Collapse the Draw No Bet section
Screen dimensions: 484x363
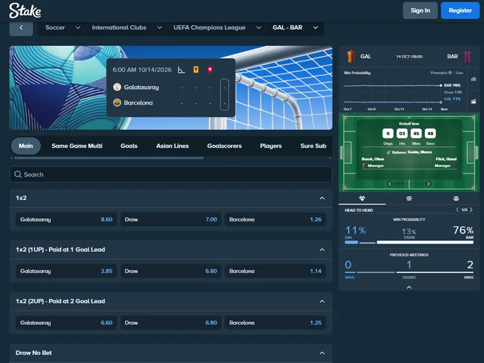[322, 353]
